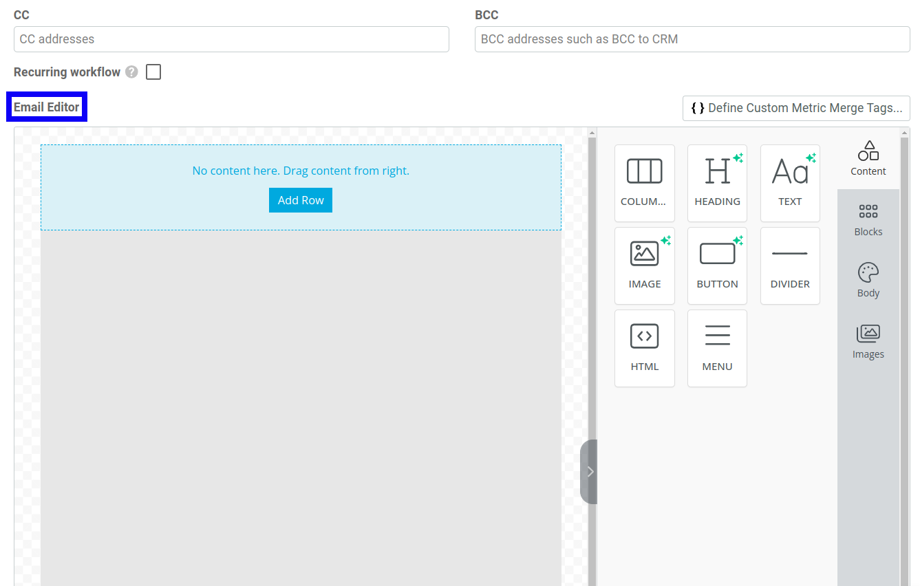Select the Heading content block
Viewport: 920px width, 586px height.
pyautogui.click(x=717, y=183)
